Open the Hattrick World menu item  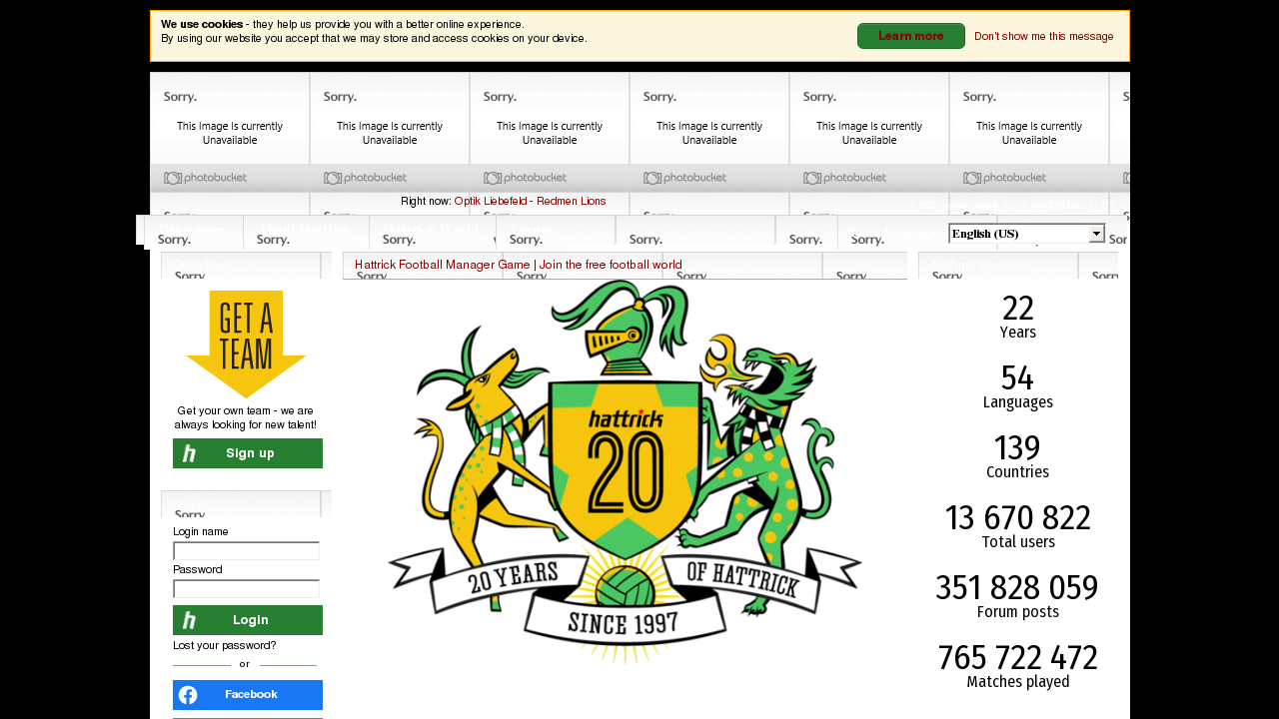[433, 230]
